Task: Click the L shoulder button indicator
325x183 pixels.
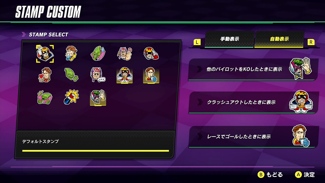Action: (x=197, y=42)
